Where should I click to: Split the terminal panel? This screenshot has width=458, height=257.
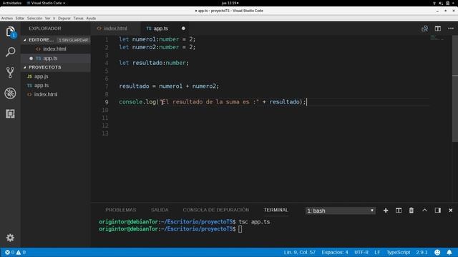click(x=399, y=211)
